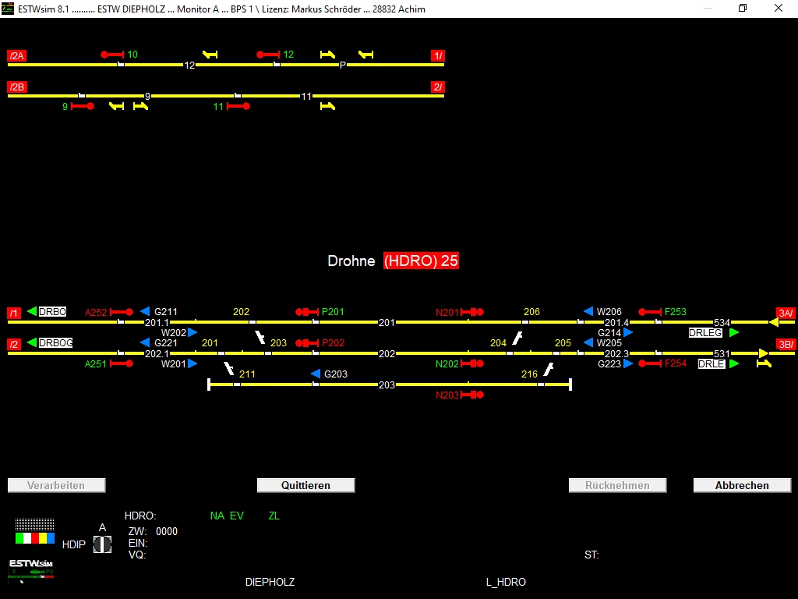The image size is (798, 599).
Task: Click the blue arrow beside G211
Action: [x=145, y=312]
